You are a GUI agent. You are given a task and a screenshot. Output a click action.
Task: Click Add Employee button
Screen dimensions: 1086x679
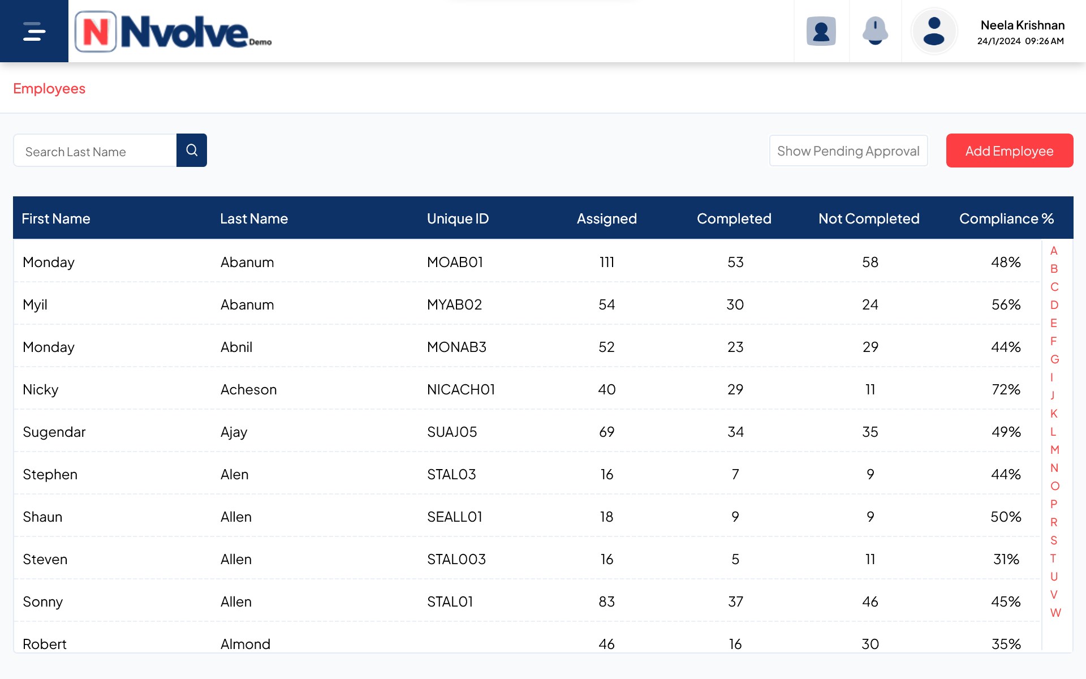pyautogui.click(x=1009, y=151)
